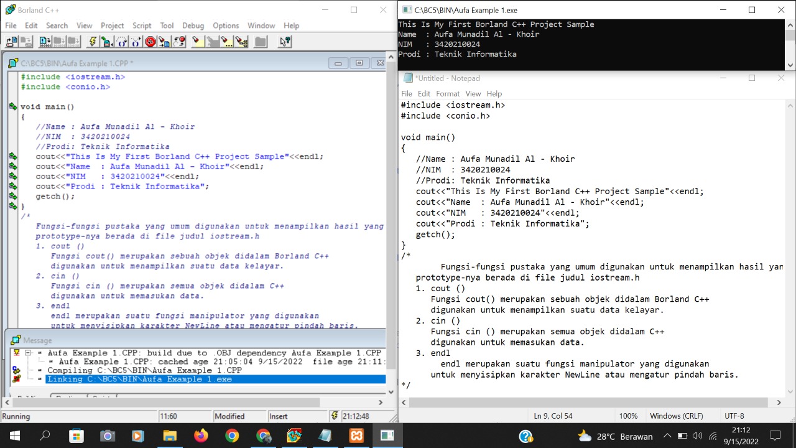Screen dimensions: 796x448
Task: Click the Windows Start button
Action: coord(14,436)
